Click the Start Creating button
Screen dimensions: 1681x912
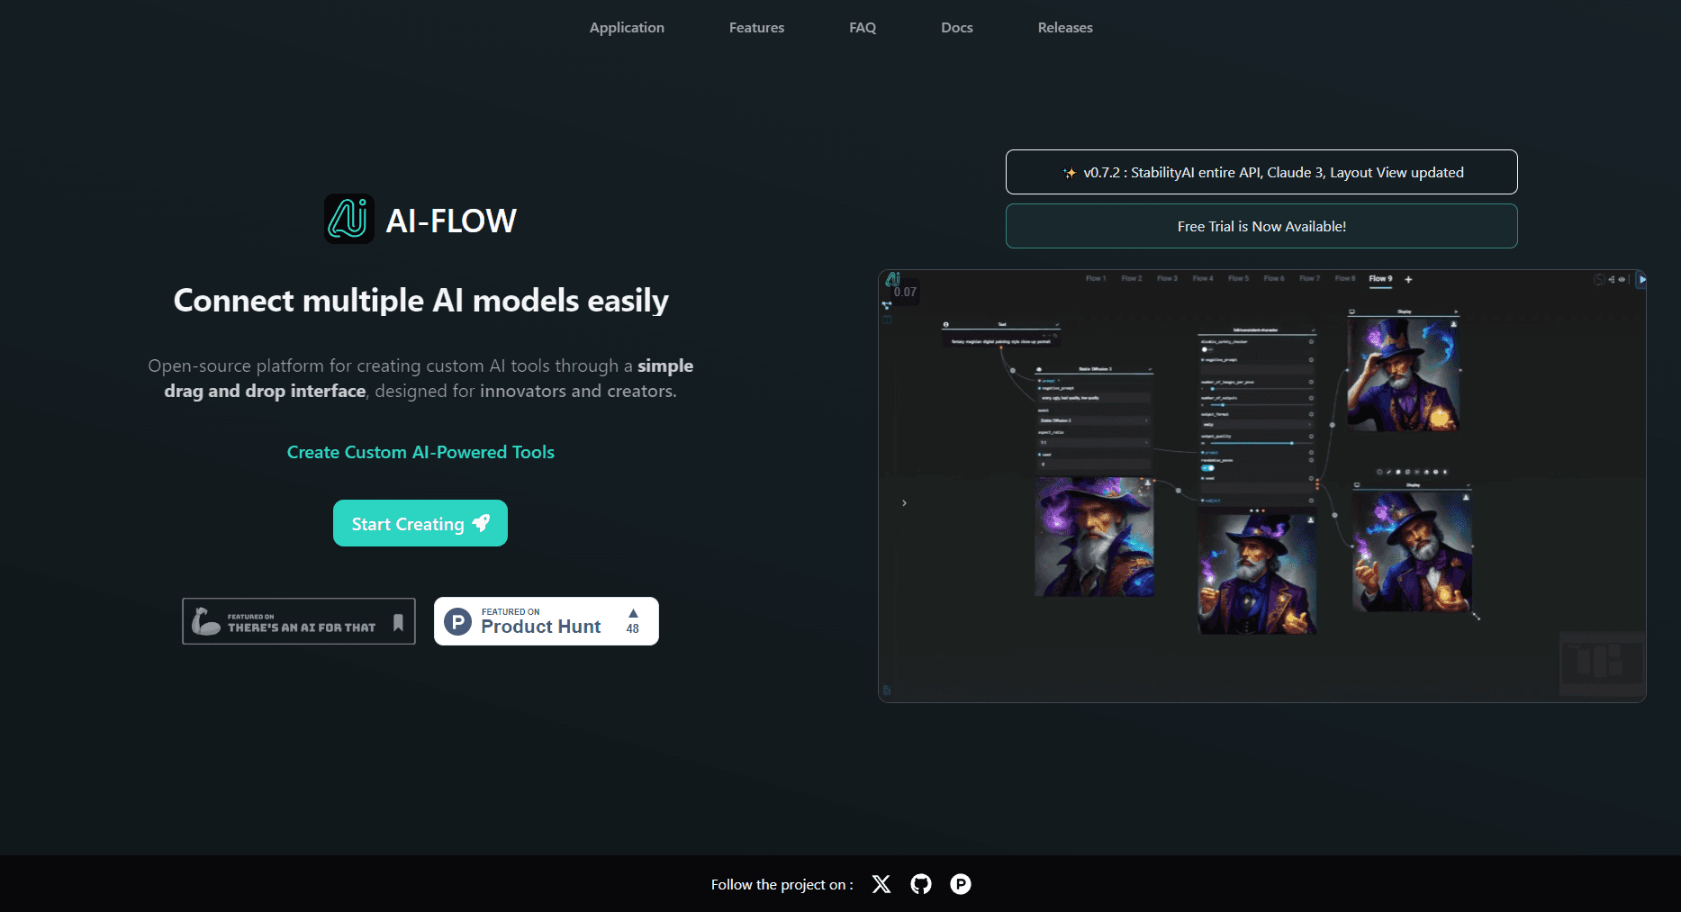click(420, 523)
